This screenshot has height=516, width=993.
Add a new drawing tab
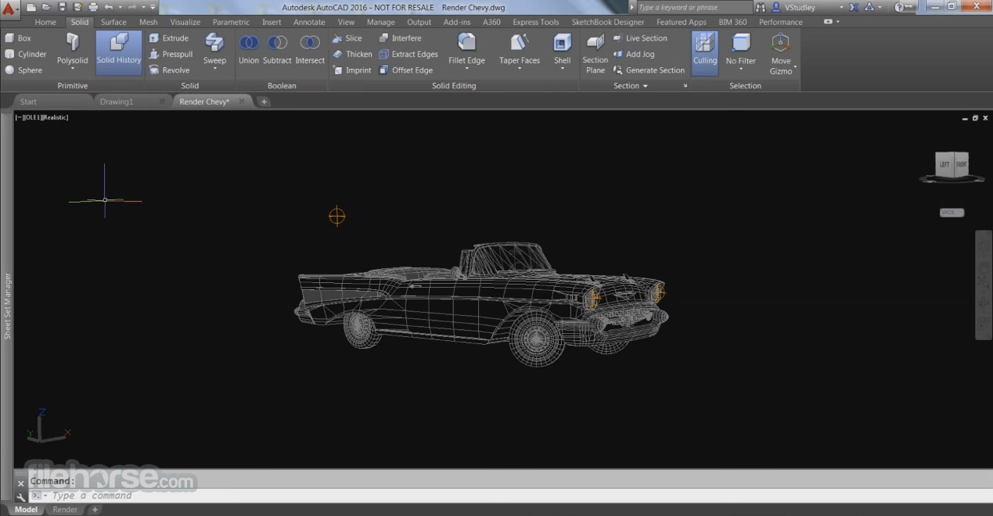(x=264, y=102)
